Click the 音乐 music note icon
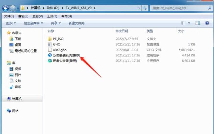Screen dimensions: 214x134 pyautogui.click(x=12, y=87)
